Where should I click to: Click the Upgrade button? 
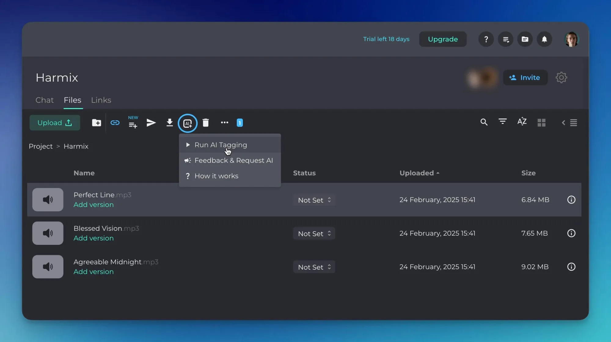pyautogui.click(x=443, y=39)
